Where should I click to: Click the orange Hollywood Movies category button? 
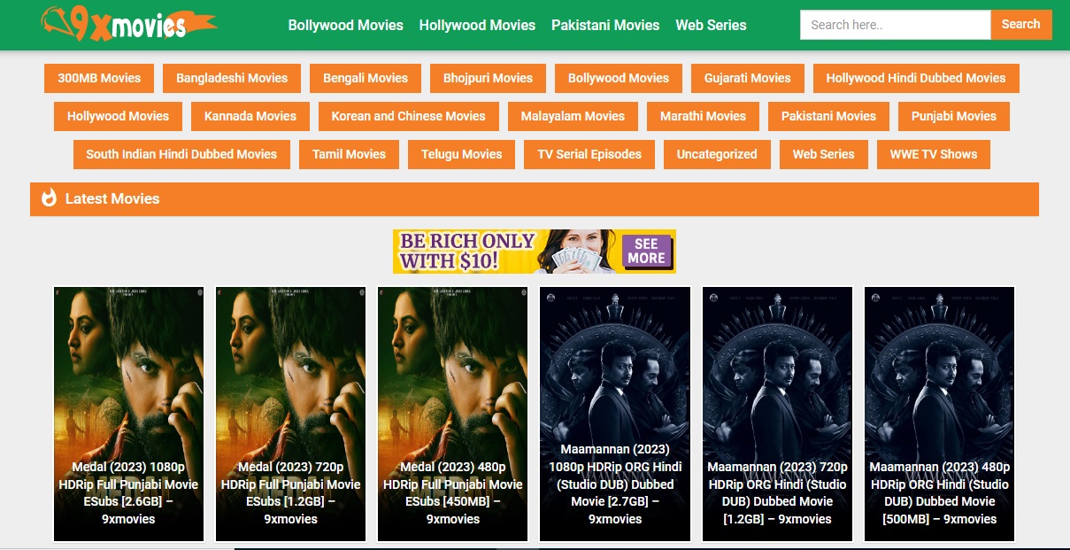pos(118,116)
